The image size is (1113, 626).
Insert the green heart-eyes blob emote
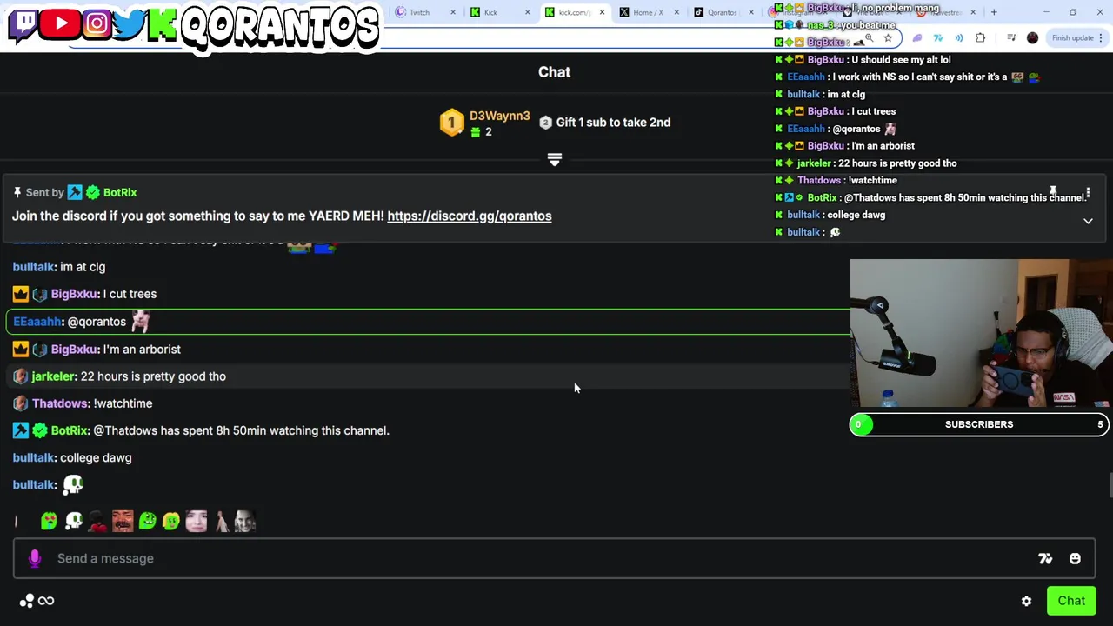tap(49, 522)
